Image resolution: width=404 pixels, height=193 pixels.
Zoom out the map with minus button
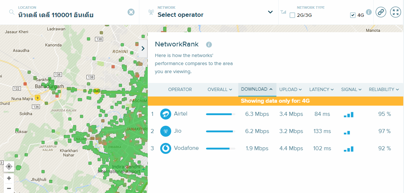tap(9, 188)
